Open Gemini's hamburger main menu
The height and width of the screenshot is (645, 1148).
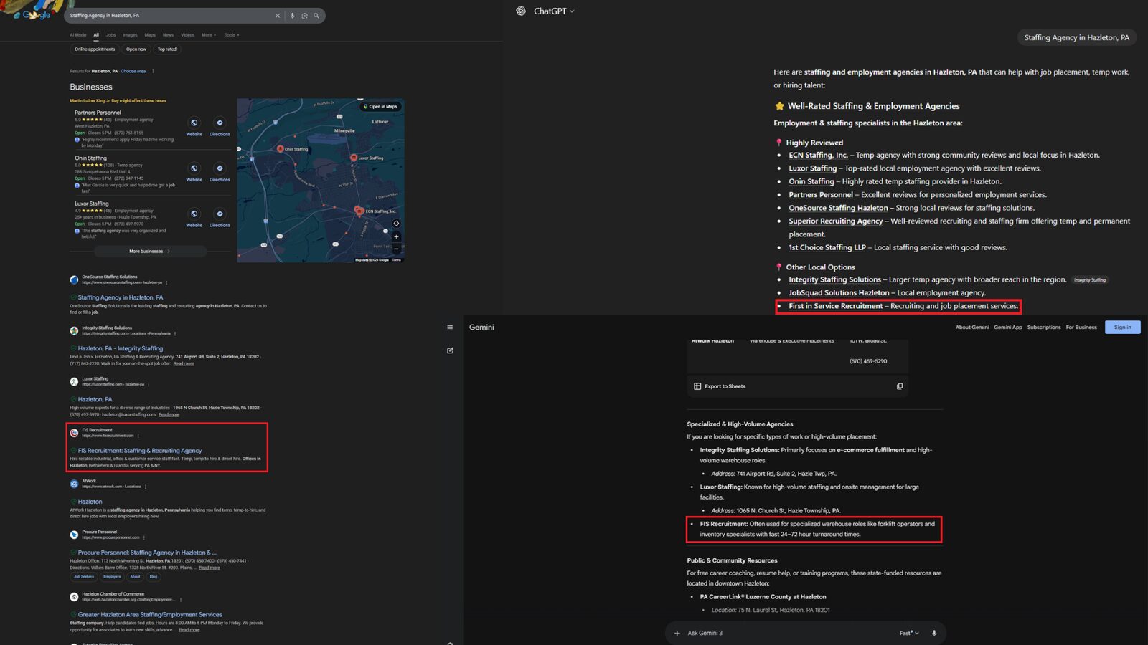point(450,328)
